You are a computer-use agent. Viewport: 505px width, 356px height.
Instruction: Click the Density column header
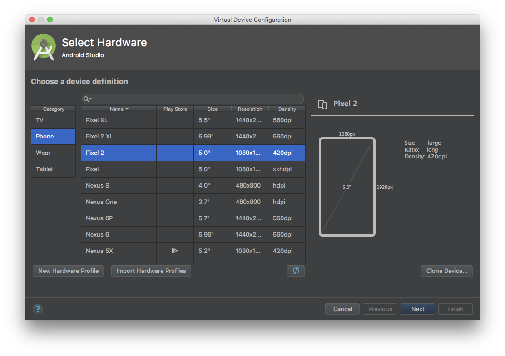click(287, 109)
